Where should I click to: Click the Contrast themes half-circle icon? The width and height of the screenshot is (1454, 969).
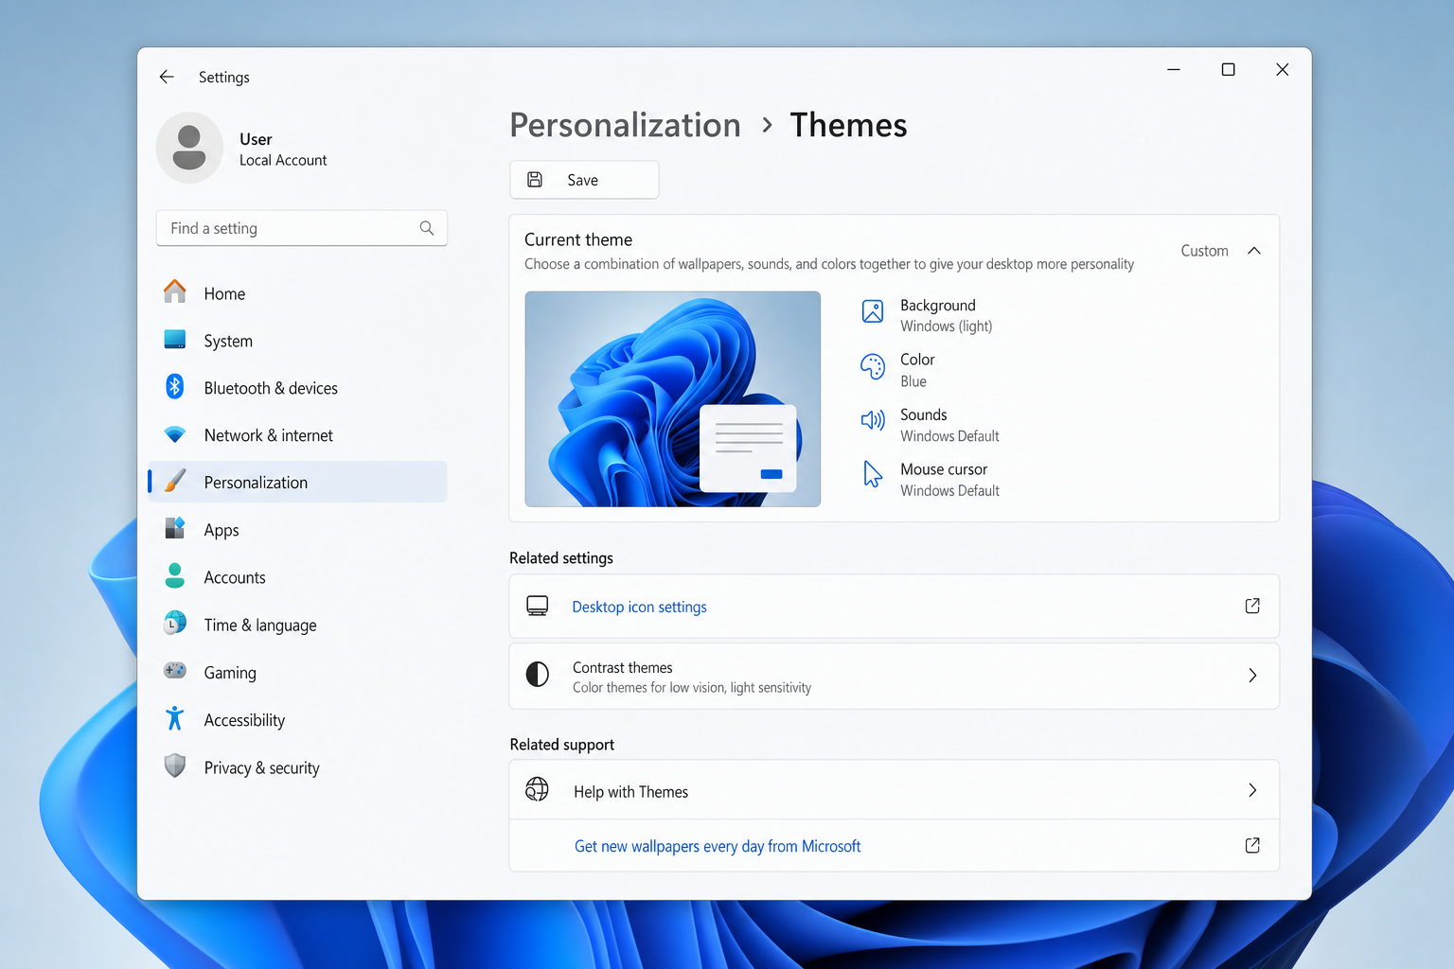(x=538, y=674)
